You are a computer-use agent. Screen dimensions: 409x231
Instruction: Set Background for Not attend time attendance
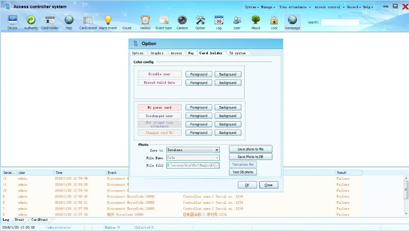coord(228,124)
